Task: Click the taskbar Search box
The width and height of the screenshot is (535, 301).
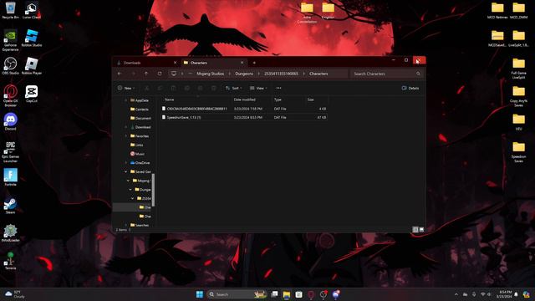Action: 237,294
